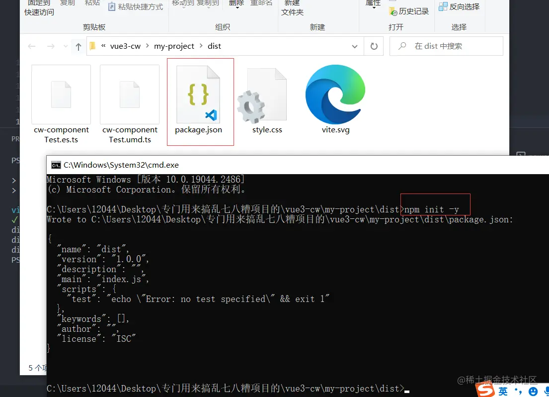Select the vite.svg Edge icon file

pyautogui.click(x=335, y=95)
